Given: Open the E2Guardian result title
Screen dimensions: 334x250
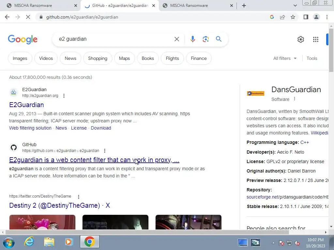Looking at the screenshot, I should (x=26, y=105).
